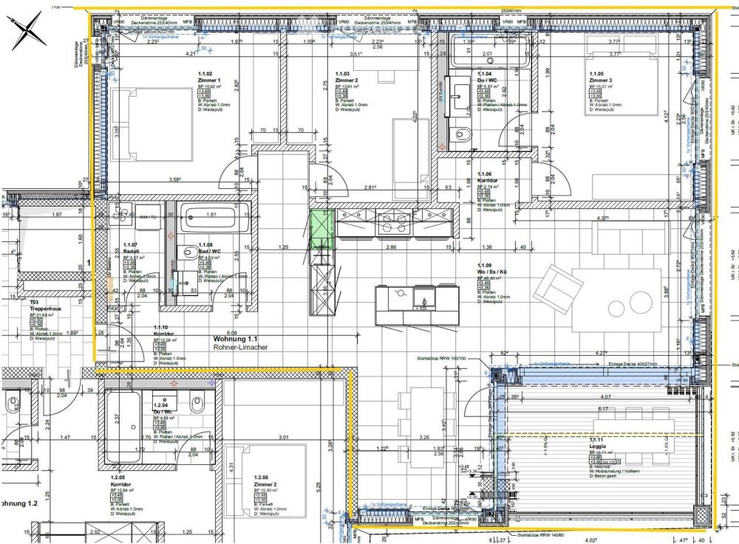Click the compass rose north arrow symbol

coord(27,30)
